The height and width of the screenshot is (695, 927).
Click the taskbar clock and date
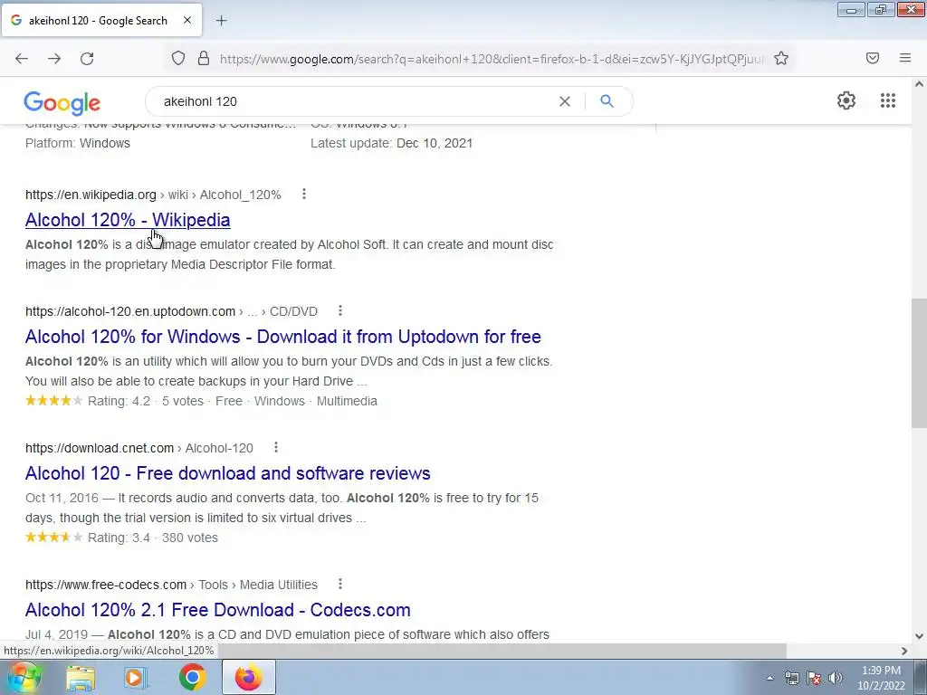[x=881, y=678]
